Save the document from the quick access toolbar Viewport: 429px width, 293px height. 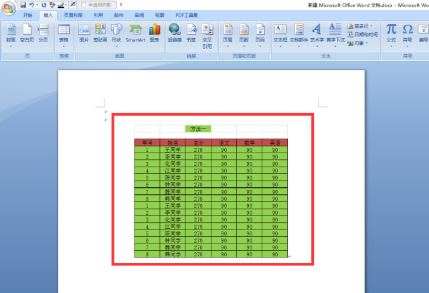(23, 5)
